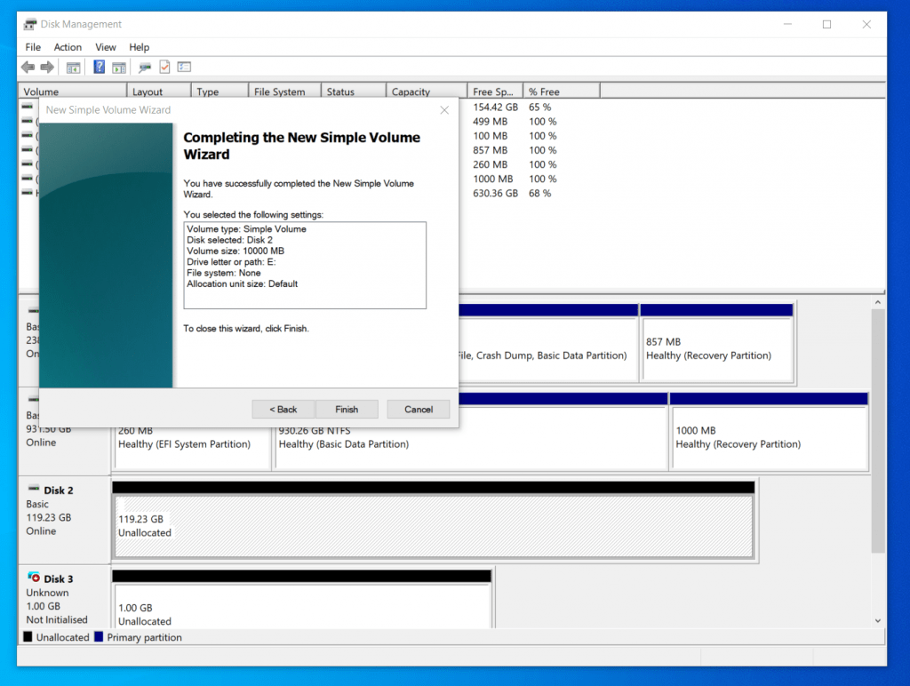The image size is (910, 686).
Task: Cancel the New Simple Volume Wizard
Action: pos(418,409)
